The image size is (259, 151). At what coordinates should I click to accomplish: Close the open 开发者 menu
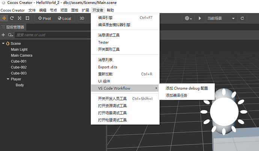pos(98,10)
